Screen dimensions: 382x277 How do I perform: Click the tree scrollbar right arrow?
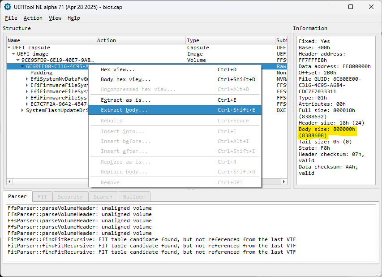point(284,182)
